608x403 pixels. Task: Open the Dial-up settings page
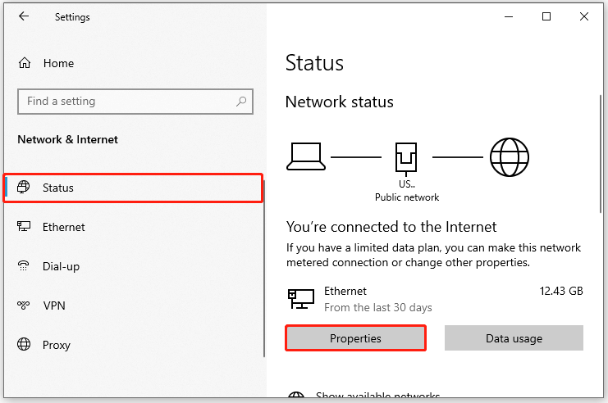(134, 266)
